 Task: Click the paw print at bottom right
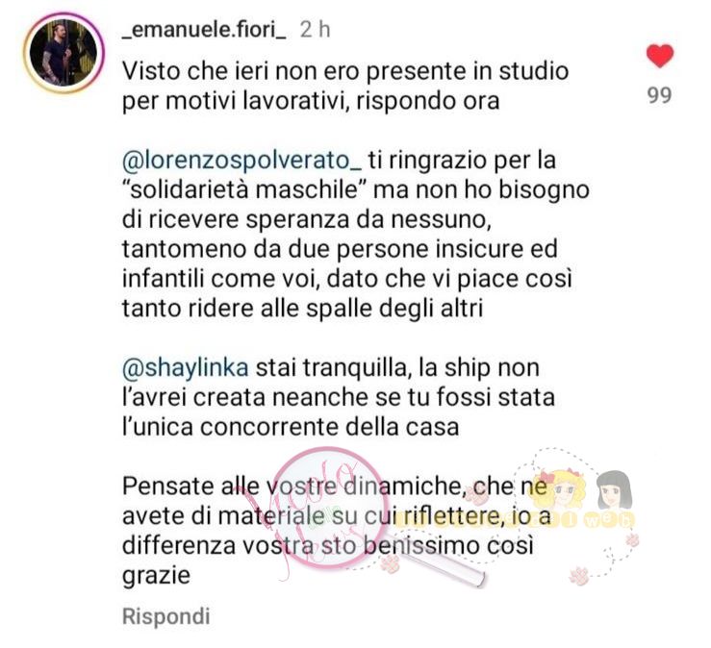[578, 576]
